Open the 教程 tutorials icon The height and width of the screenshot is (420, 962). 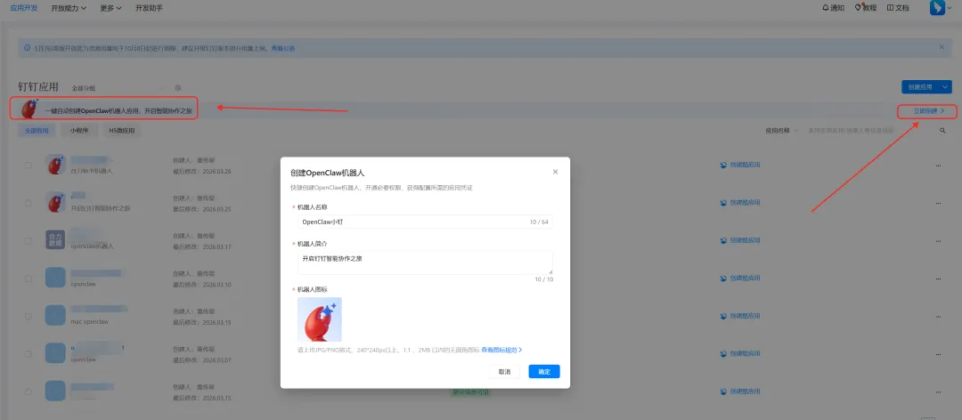pyautogui.click(x=866, y=8)
